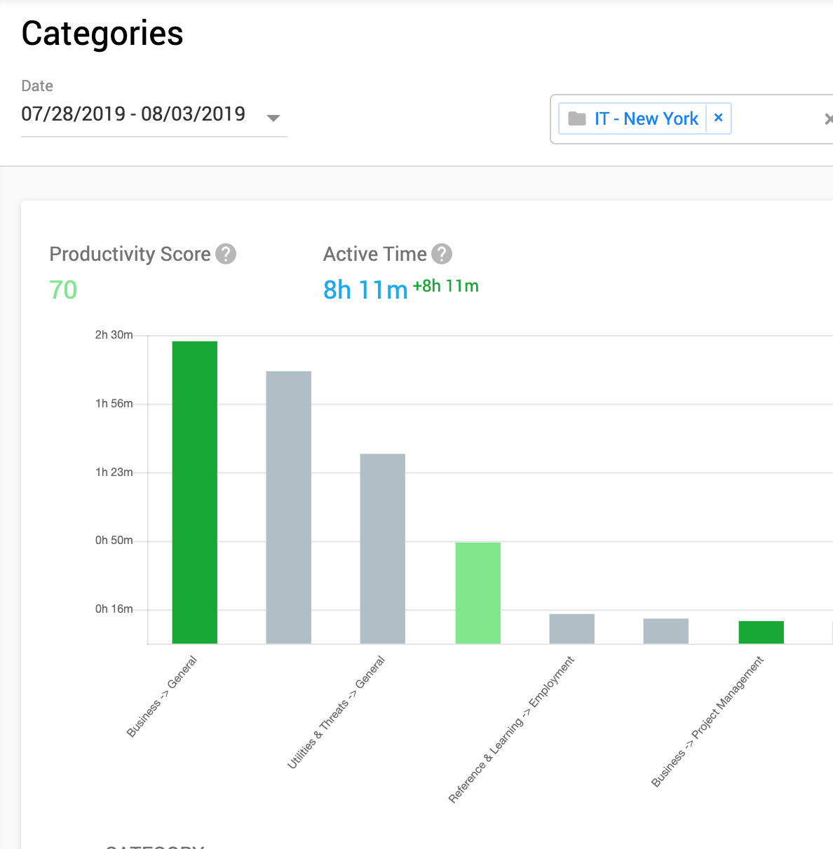Click the 07/28/2019 - 08/03/2019 date field
Viewport: 833px width, 849px height.
coord(133,114)
